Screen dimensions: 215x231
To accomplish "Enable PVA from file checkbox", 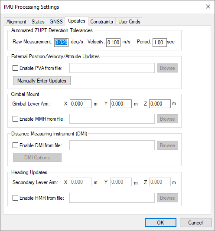I will click(16, 68).
